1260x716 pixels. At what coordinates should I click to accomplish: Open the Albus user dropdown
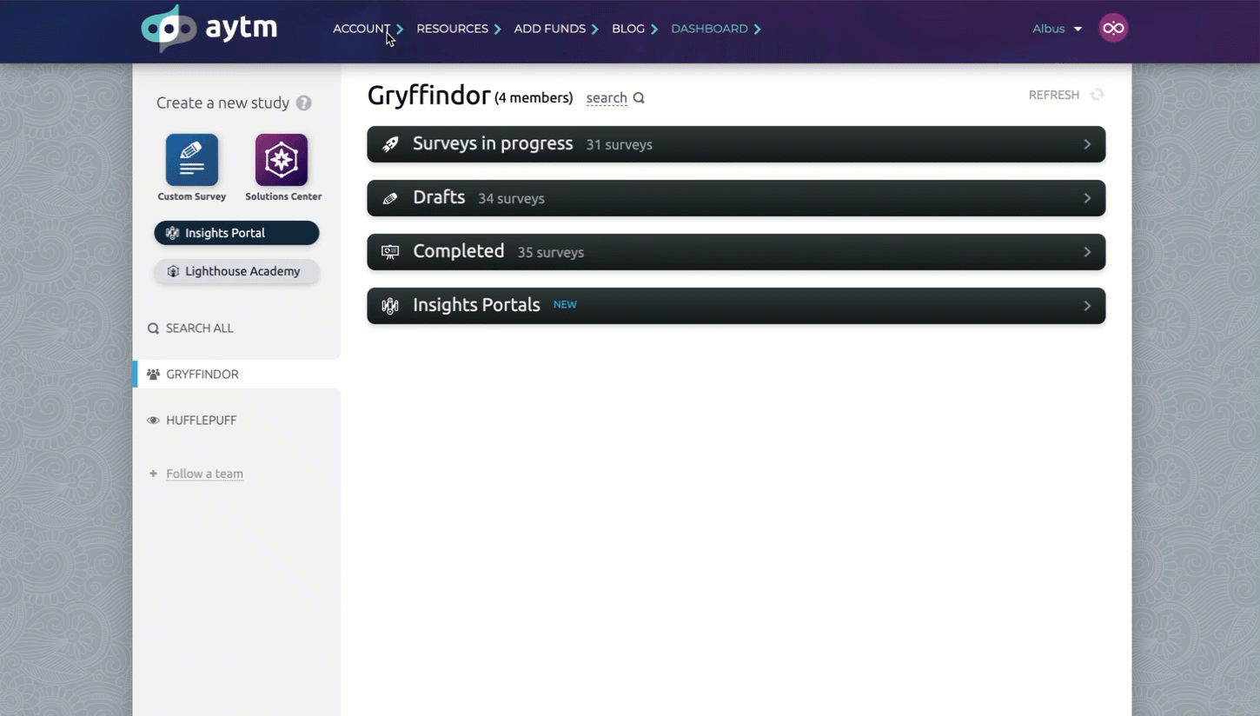pos(1057,29)
